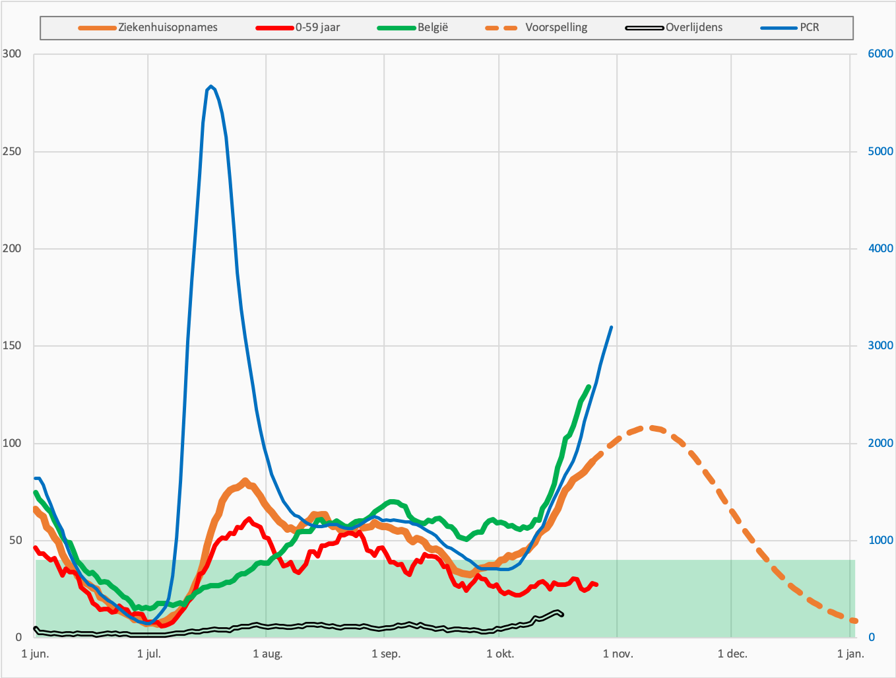The height and width of the screenshot is (678, 896).
Task: Click the blue PCR curve peak in July
Action: (210, 86)
